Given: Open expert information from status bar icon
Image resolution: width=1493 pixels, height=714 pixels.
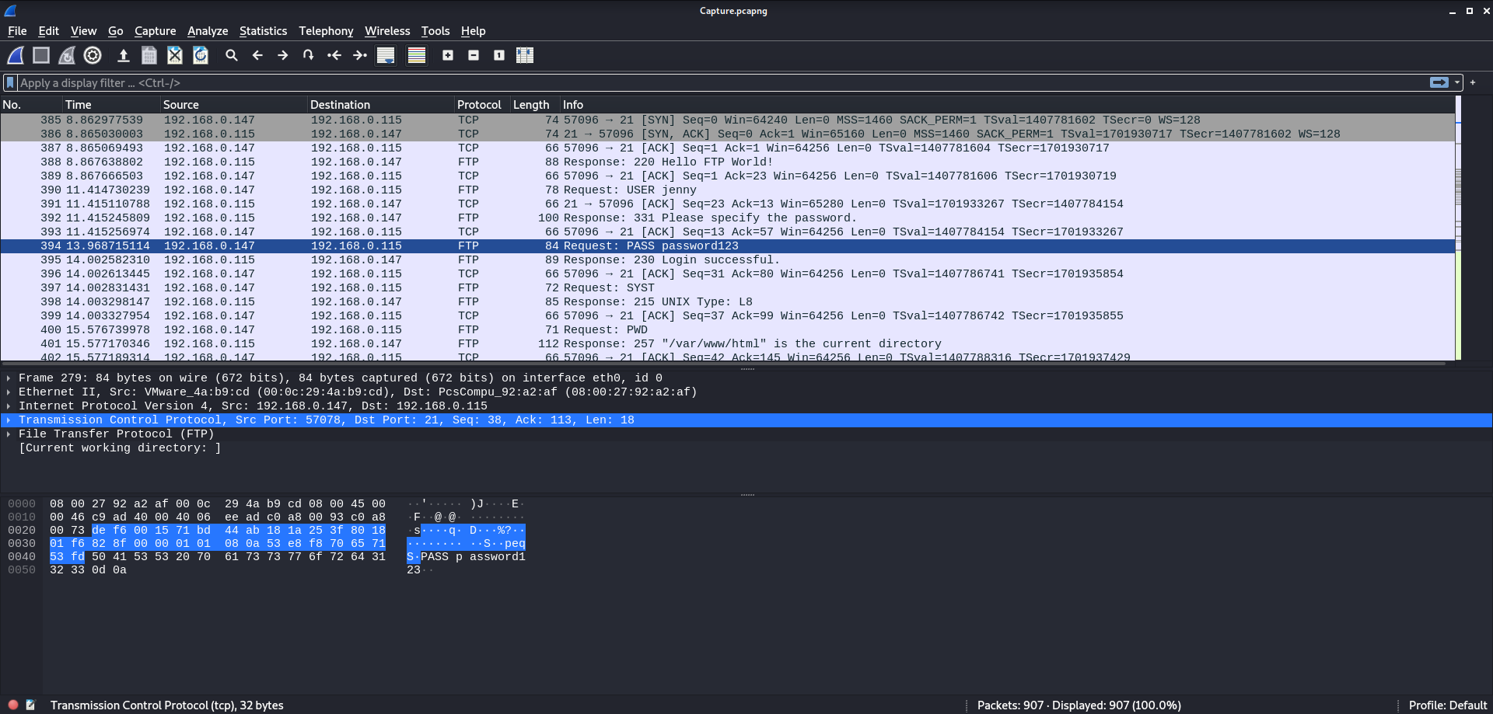Looking at the screenshot, I should pyautogui.click(x=13, y=705).
